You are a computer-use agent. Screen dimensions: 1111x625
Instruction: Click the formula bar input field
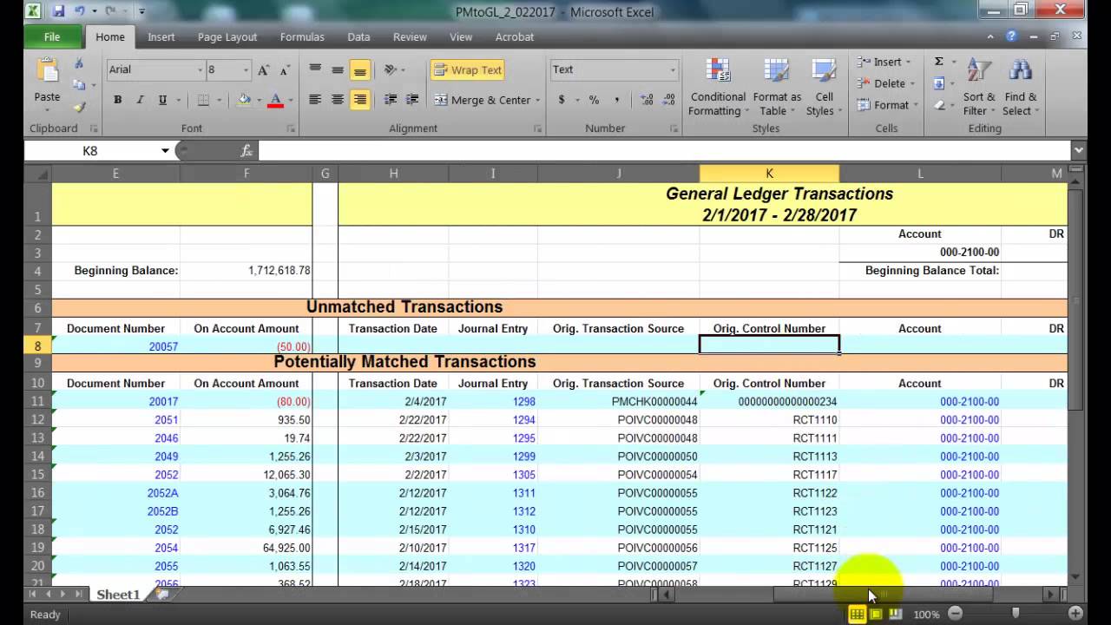pyautogui.click(x=664, y=151)
